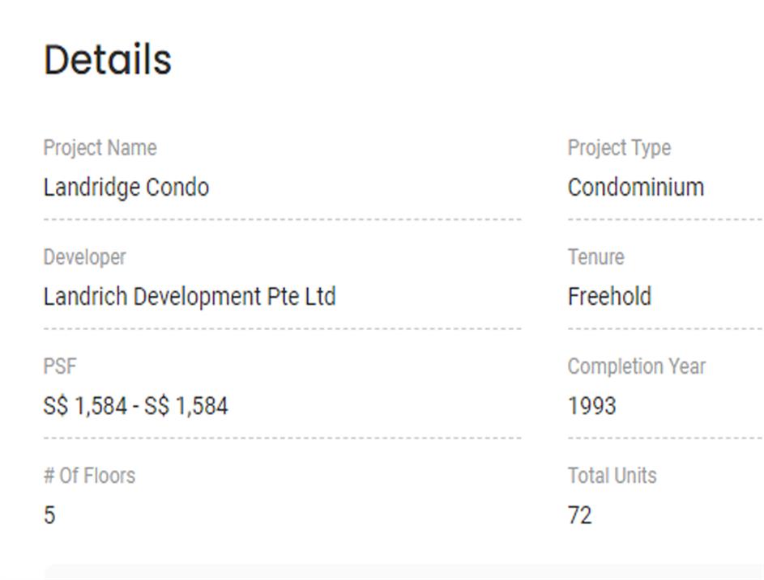Screen dimensions: 764x580
Task: Select the Total Units field label
Action: 612,476
